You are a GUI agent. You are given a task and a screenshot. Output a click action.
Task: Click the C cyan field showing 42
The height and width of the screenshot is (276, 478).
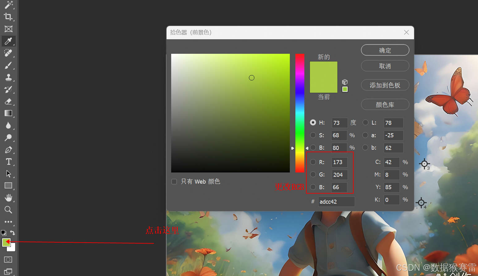pyautogui.click(x=391, y=162)
